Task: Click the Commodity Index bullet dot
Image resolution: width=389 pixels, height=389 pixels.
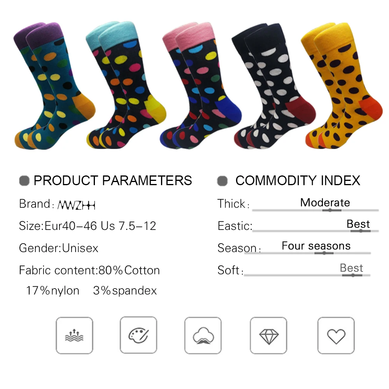Action: point(222,181)
